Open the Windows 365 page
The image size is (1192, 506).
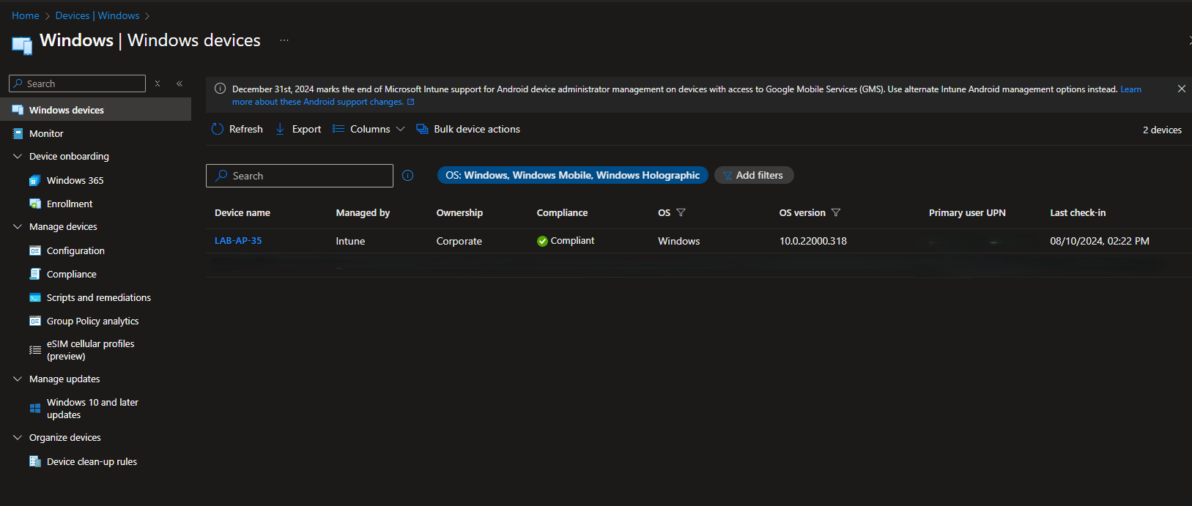(x=75, y=180)
